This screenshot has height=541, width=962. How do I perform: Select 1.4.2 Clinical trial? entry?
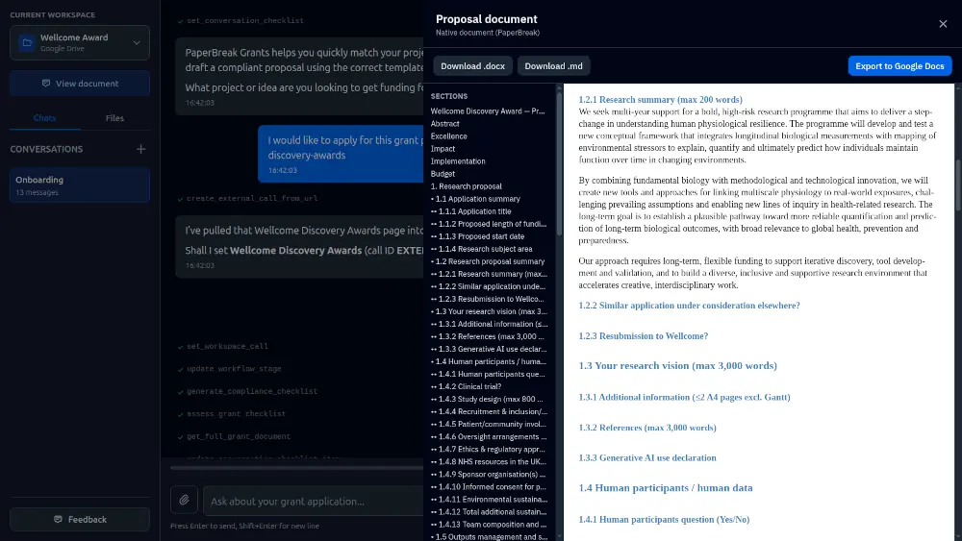tap(467, 386)
